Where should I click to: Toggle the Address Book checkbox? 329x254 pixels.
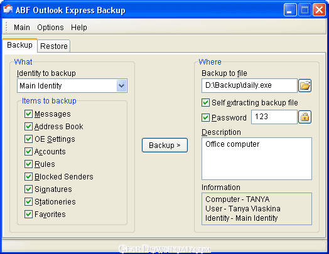tap(28, 126)
